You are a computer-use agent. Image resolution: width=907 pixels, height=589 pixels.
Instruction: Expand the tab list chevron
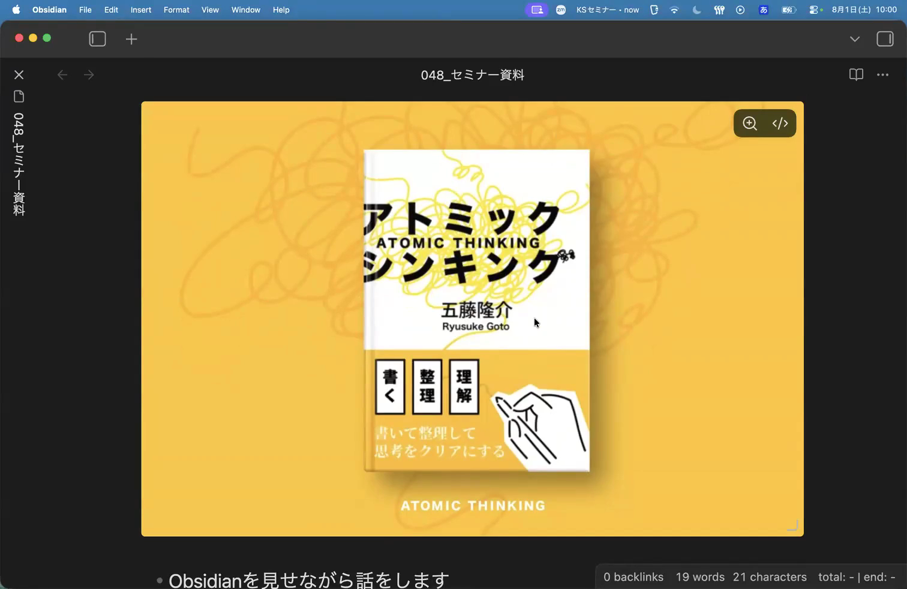click(855, 39)
